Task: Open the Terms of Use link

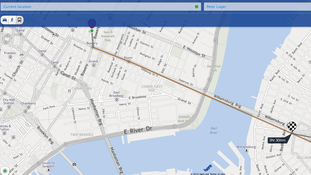Action: coord(217,174)
